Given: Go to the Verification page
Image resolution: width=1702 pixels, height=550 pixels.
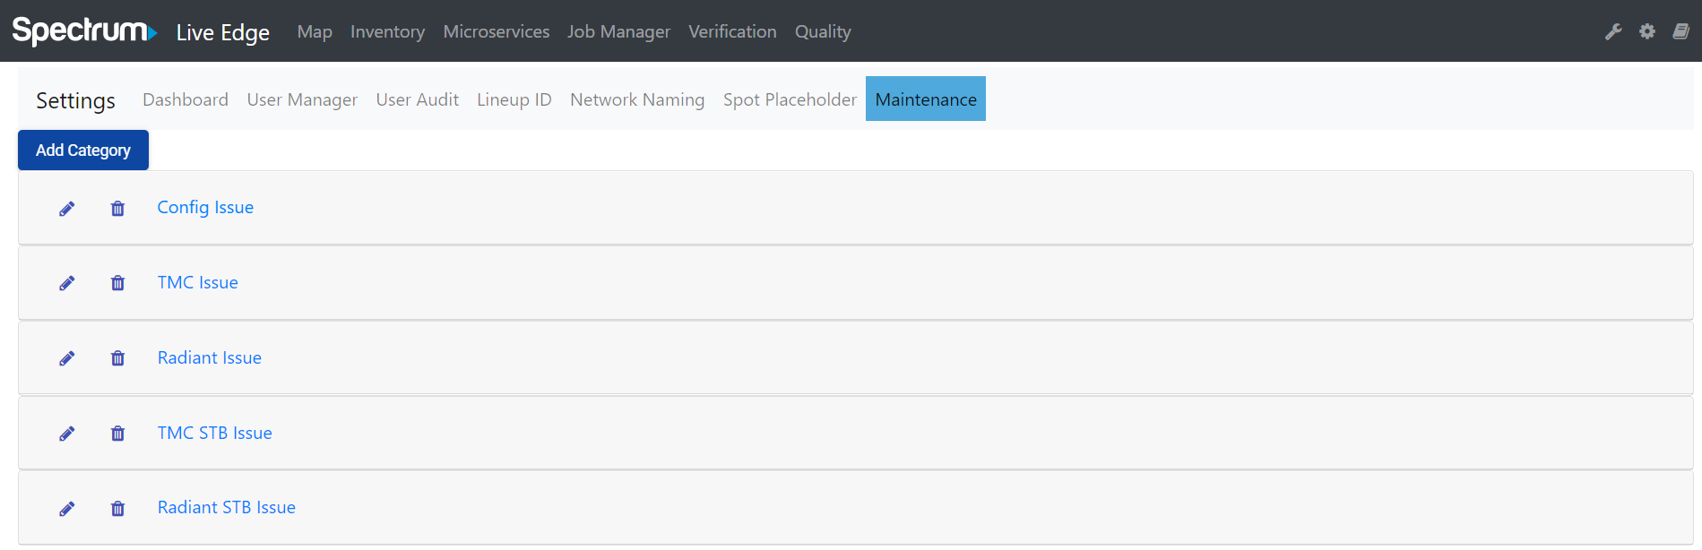Looking at the screenshot, I should coord(732,31).
